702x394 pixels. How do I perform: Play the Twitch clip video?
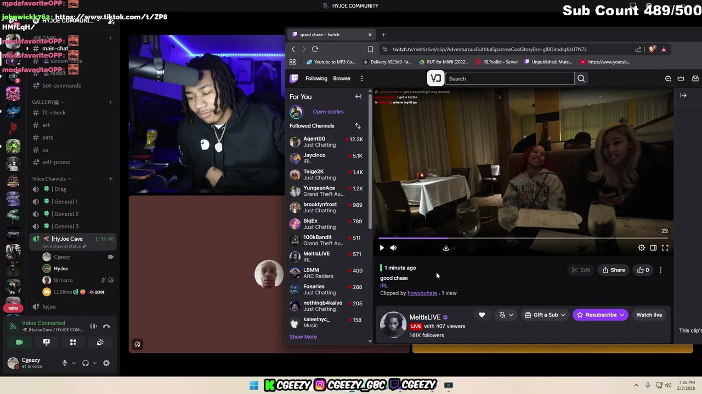tap(382, 248)
